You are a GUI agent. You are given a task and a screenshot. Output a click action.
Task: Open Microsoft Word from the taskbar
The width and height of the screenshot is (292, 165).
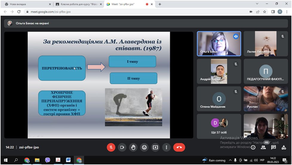(x=68, y=160)
